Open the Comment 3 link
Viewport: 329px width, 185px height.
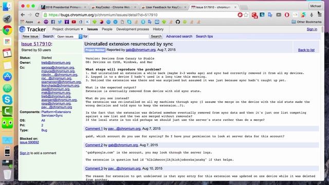pyautogui.click(x=94, y=168)
